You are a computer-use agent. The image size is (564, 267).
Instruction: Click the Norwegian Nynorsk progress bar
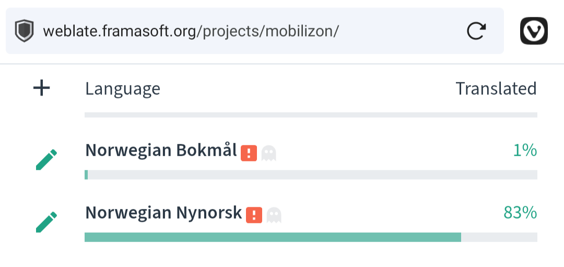[311, 237]
